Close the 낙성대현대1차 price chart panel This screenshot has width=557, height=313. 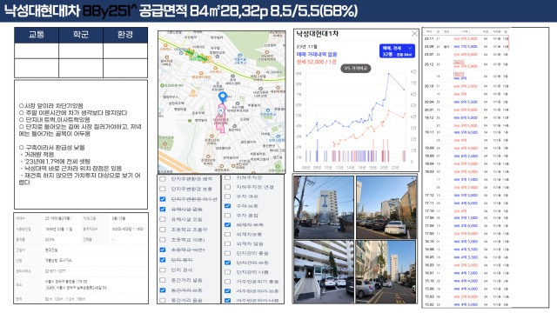[x=414, y=34]
